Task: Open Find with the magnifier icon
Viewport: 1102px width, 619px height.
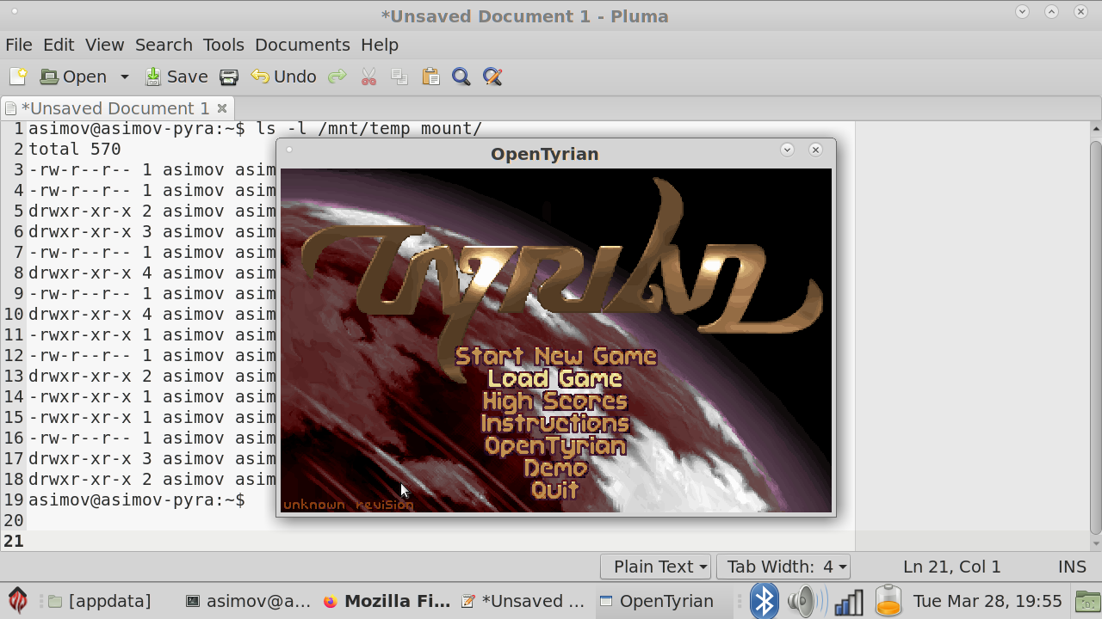Action: [461, 77]
